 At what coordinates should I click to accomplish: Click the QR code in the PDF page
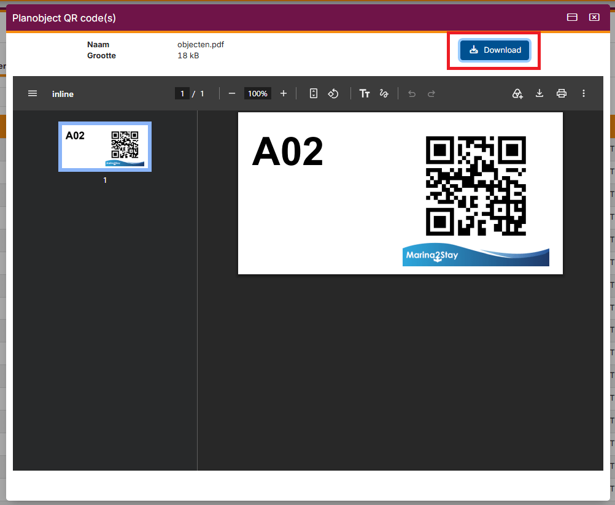click(476, 186)
